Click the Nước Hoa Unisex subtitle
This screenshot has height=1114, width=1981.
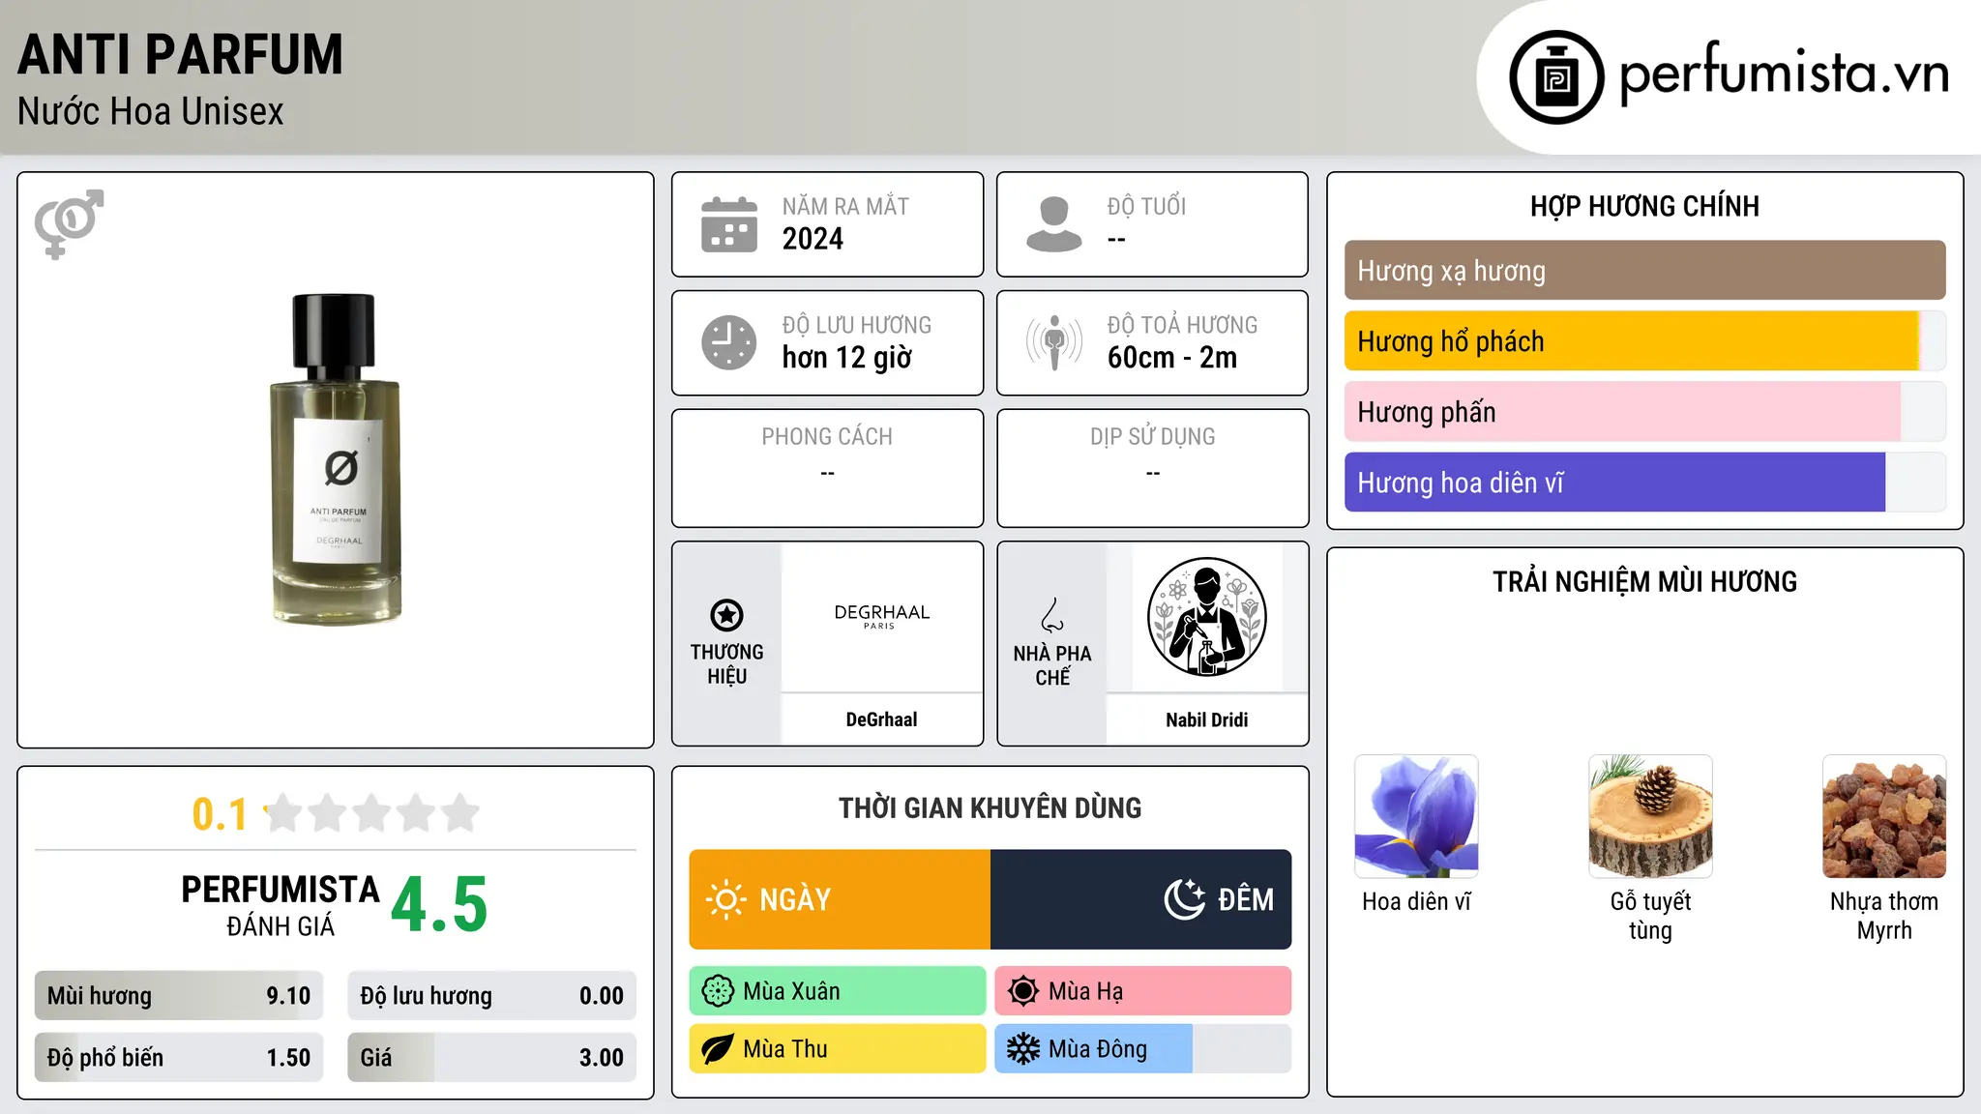[151, 112]
